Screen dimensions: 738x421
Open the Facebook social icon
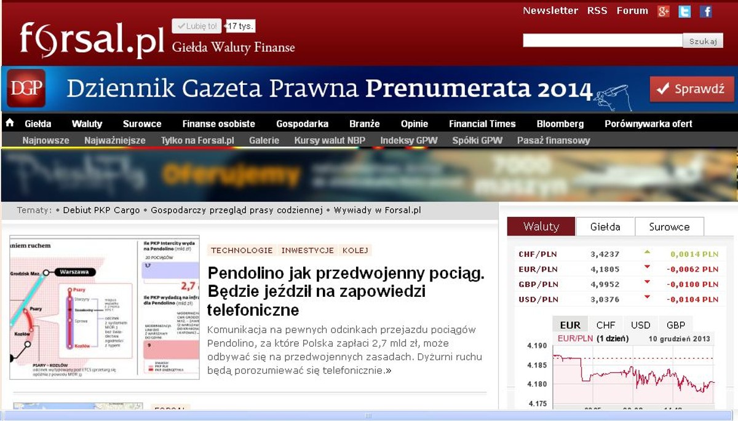(x=705, y=11)
